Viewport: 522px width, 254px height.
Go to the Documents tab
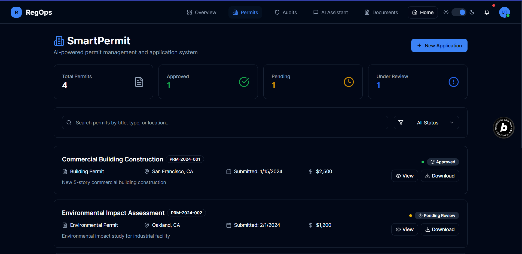[x=381, y=12]
